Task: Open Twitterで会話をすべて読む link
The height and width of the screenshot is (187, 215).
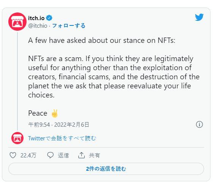Action: (x=62, y=138)
